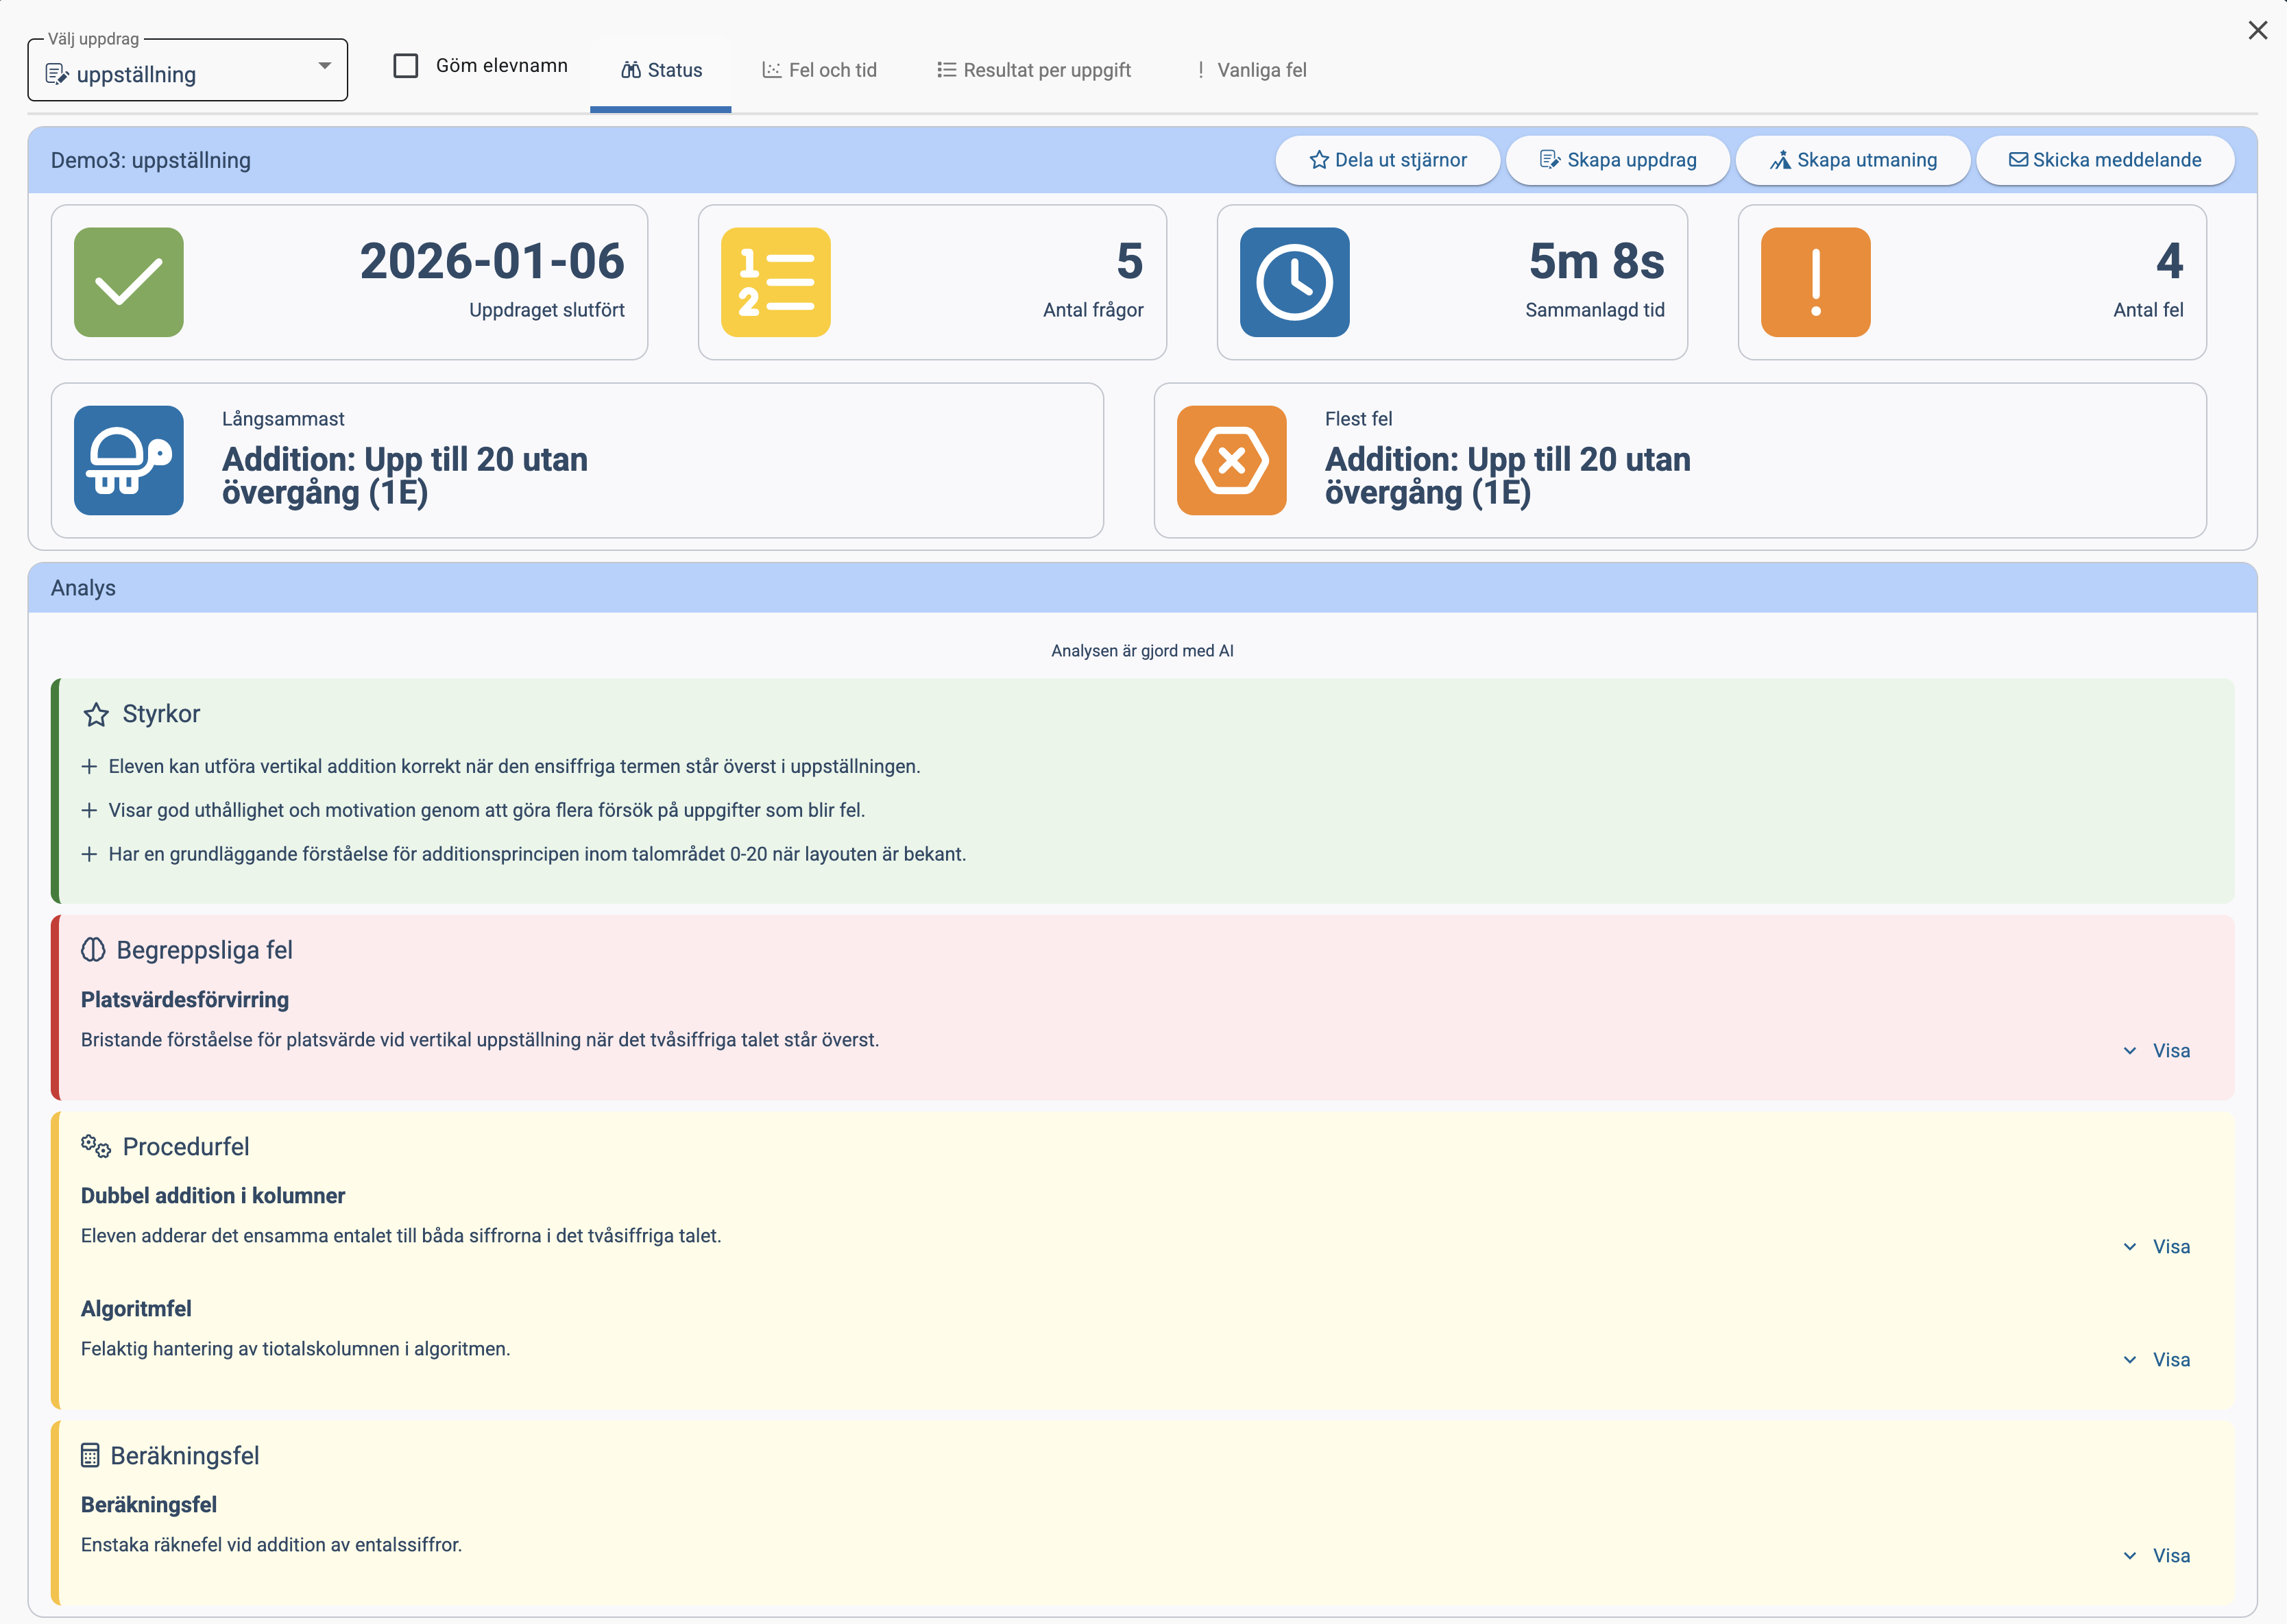This screenshot has height=1624, width=2287.
Task: Click the blue turtle slowest icon
Action: tap(128, 460)
